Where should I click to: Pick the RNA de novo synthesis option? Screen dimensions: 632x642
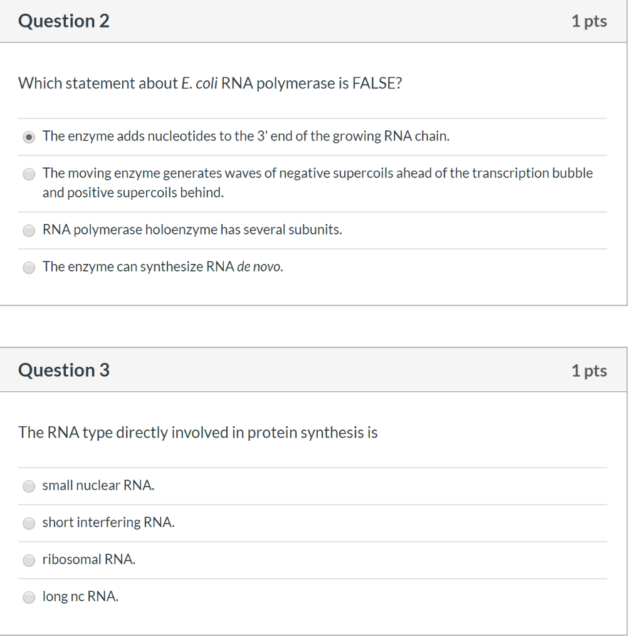pos(29,267)
